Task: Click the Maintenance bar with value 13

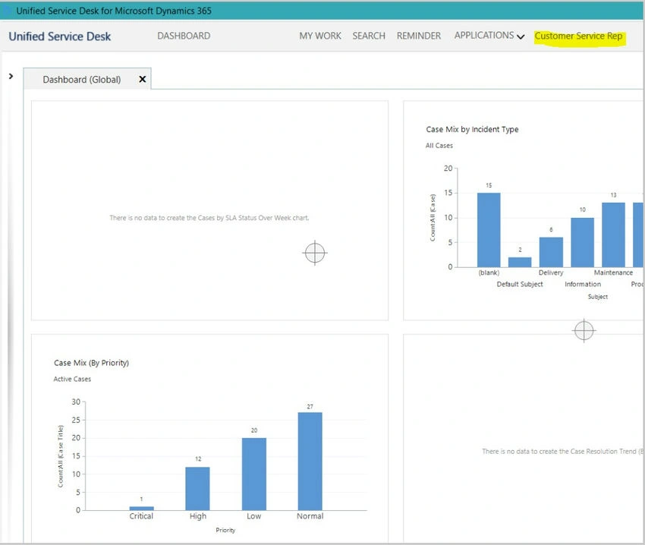Action: (613, 235)
